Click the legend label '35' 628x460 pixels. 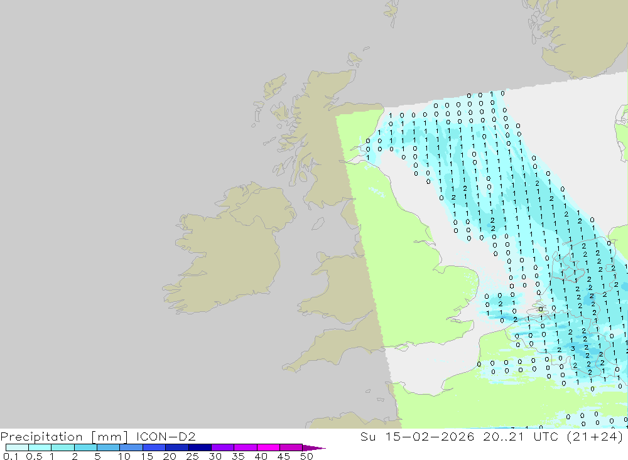[238, 456]
